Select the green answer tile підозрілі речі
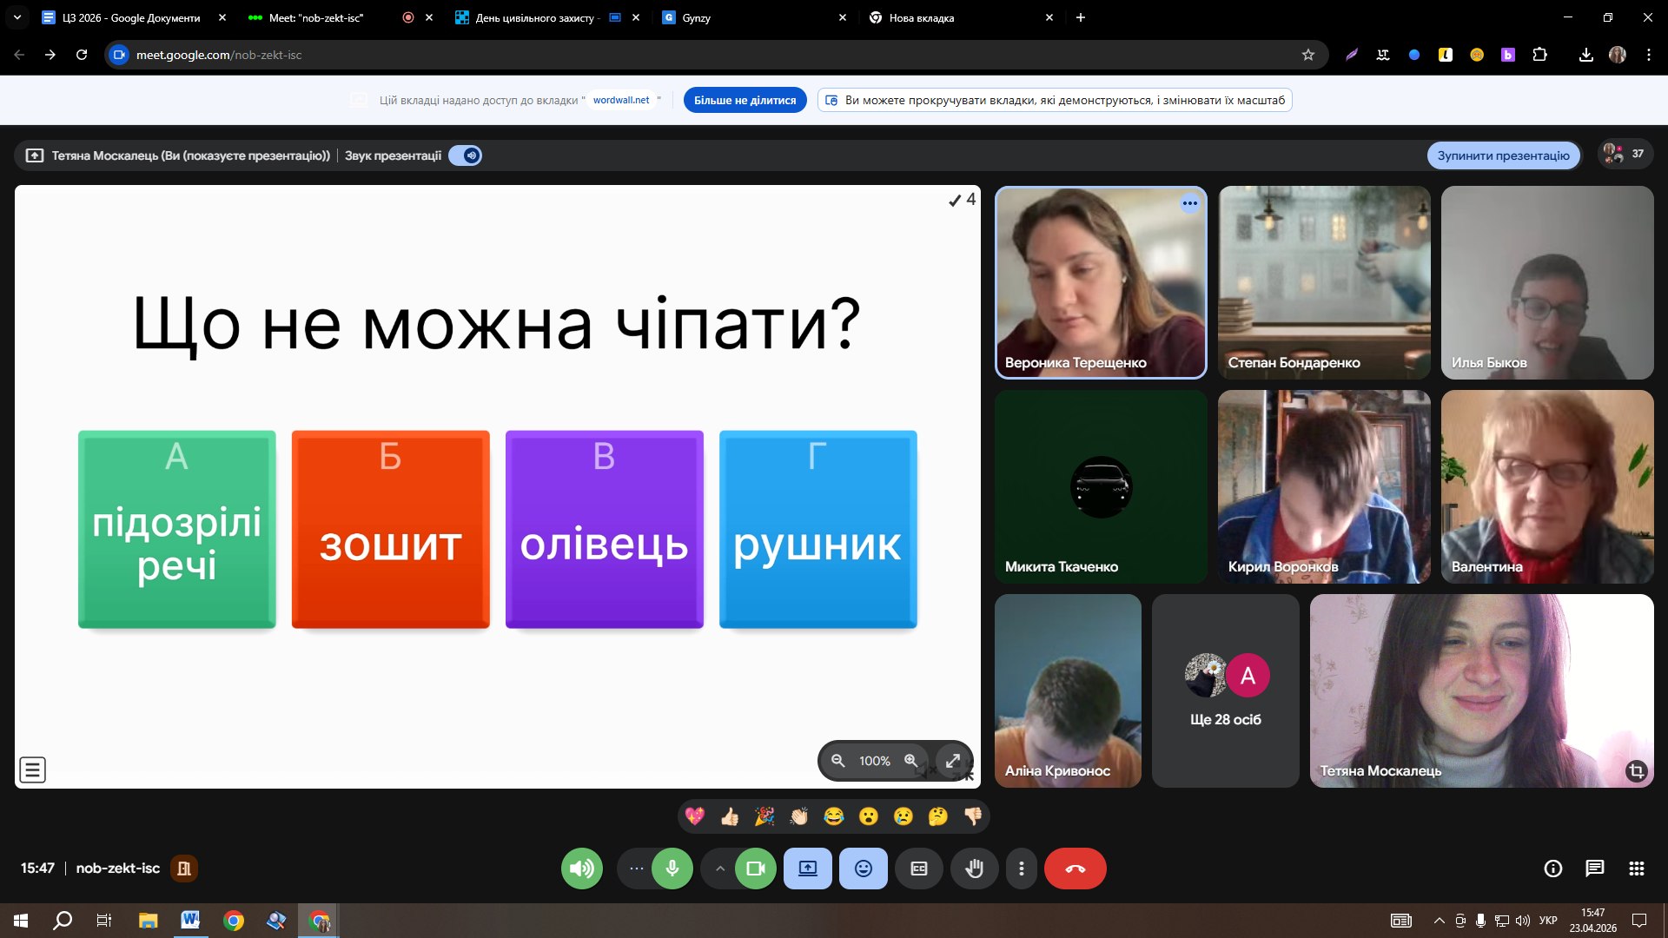1668x938 pixels. coord(177,529)
